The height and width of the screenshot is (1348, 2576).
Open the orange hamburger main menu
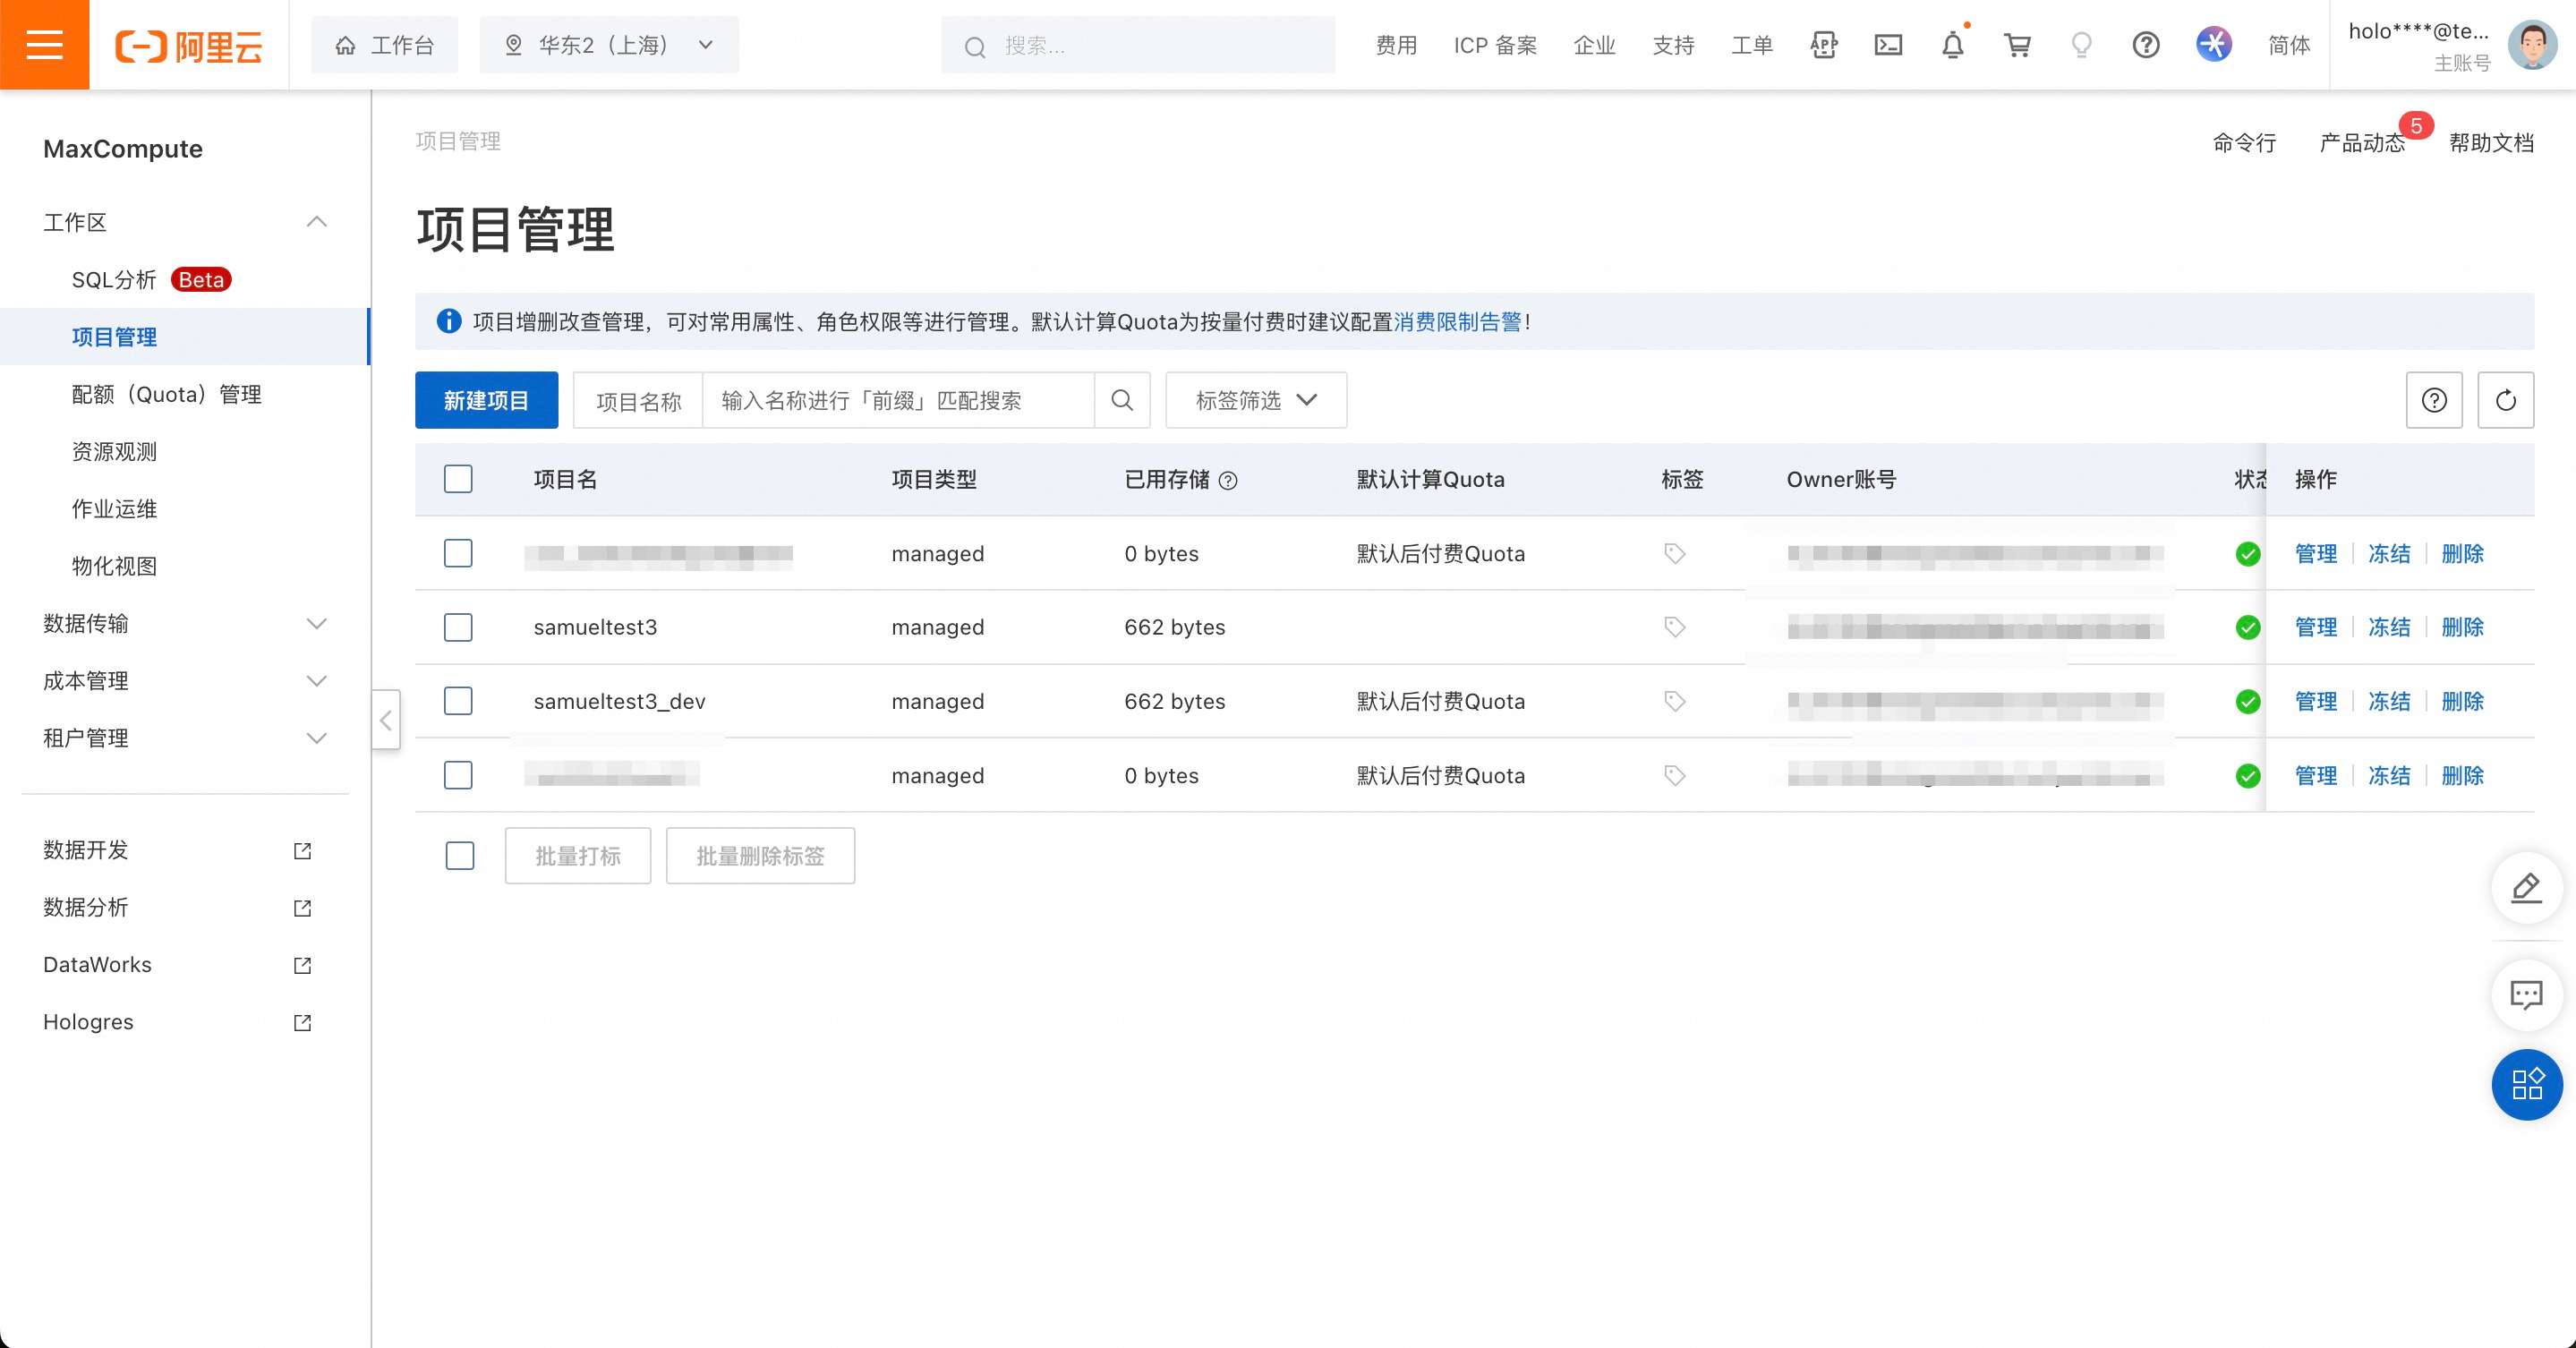[x=44, y=45]
